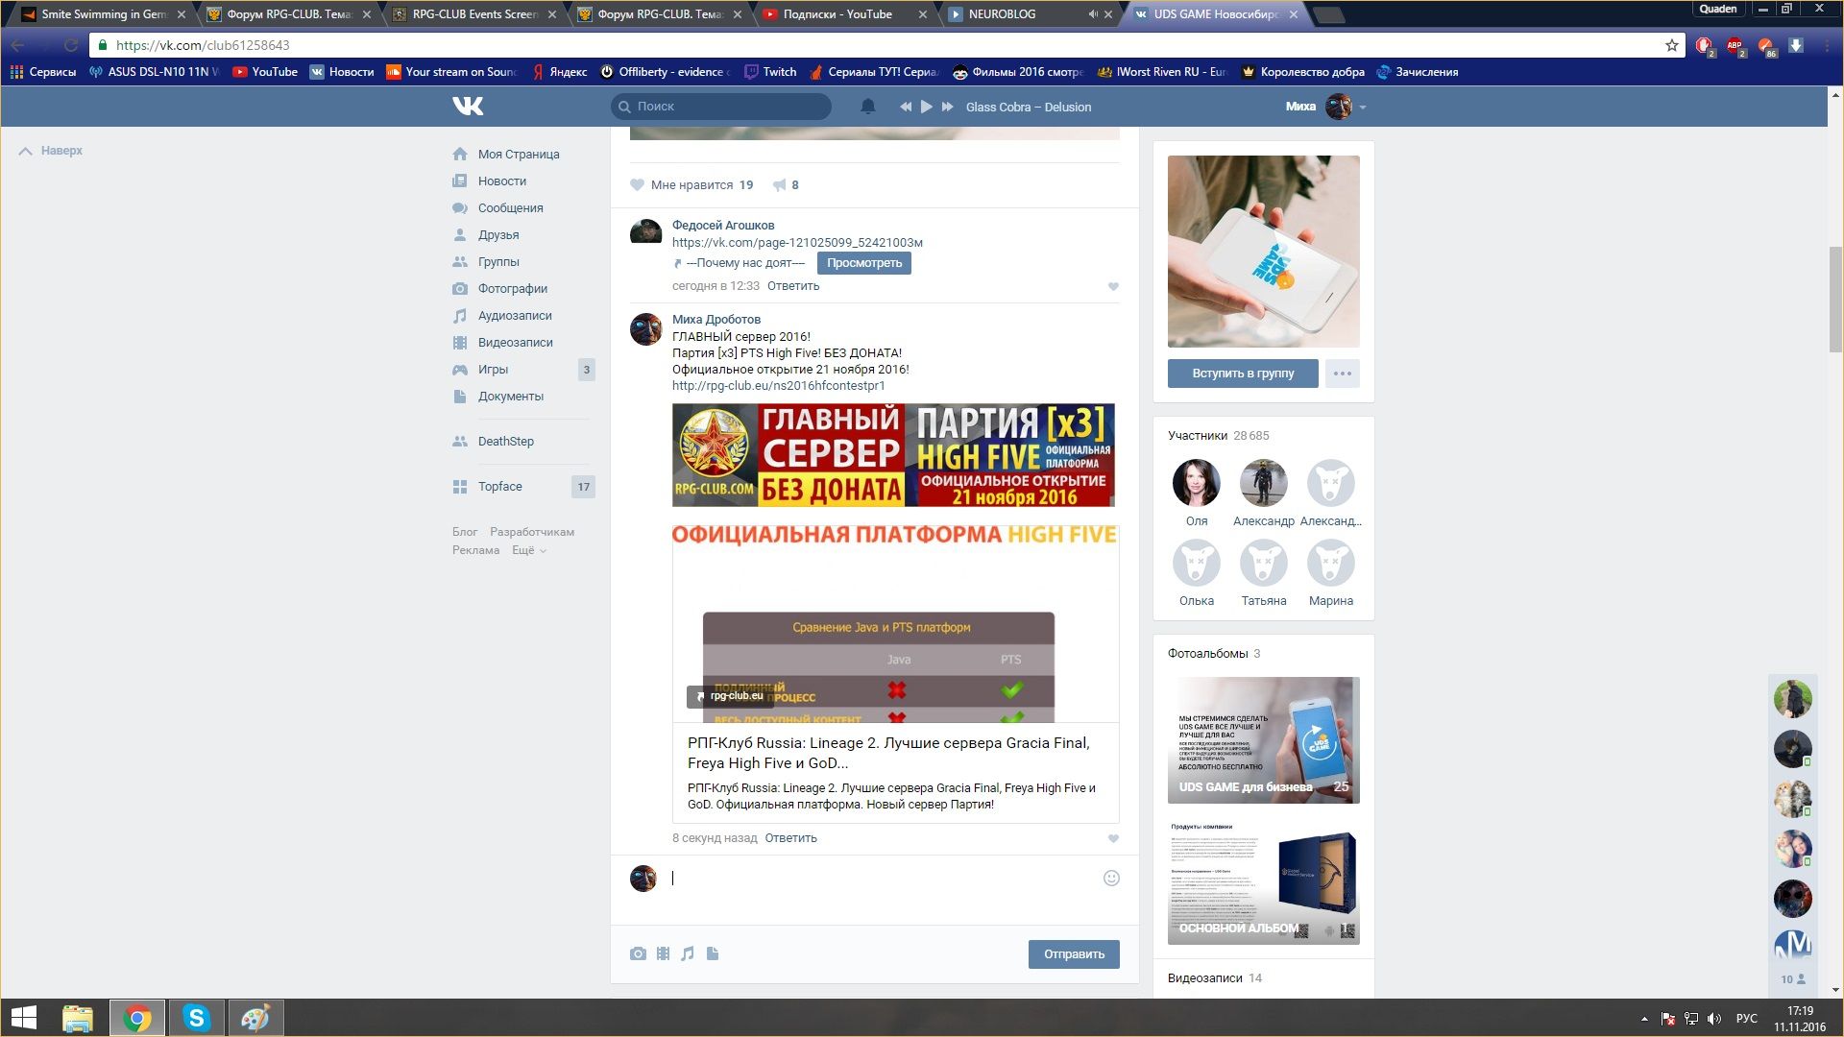Click Просмотреть button in comment
The height and width of the screenshot is (1037, 1844).
(863, 263)
